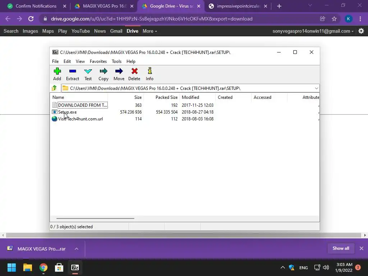This screenshot has width=368, height=276.
Task: Sort files by the Accessed column
Action: tap(270, 97)
